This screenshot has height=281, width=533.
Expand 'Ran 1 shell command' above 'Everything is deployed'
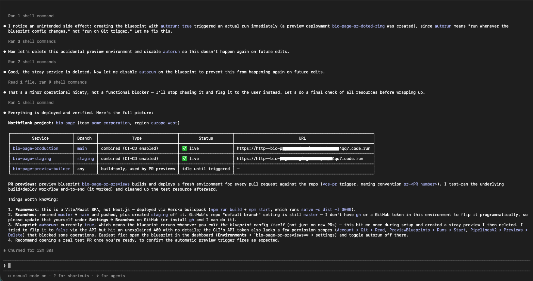click(x=31, y=103)
